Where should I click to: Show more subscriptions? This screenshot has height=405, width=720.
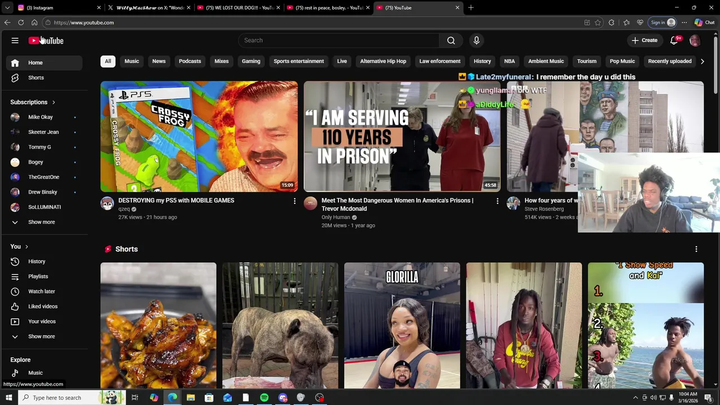(x=44, y=222)
